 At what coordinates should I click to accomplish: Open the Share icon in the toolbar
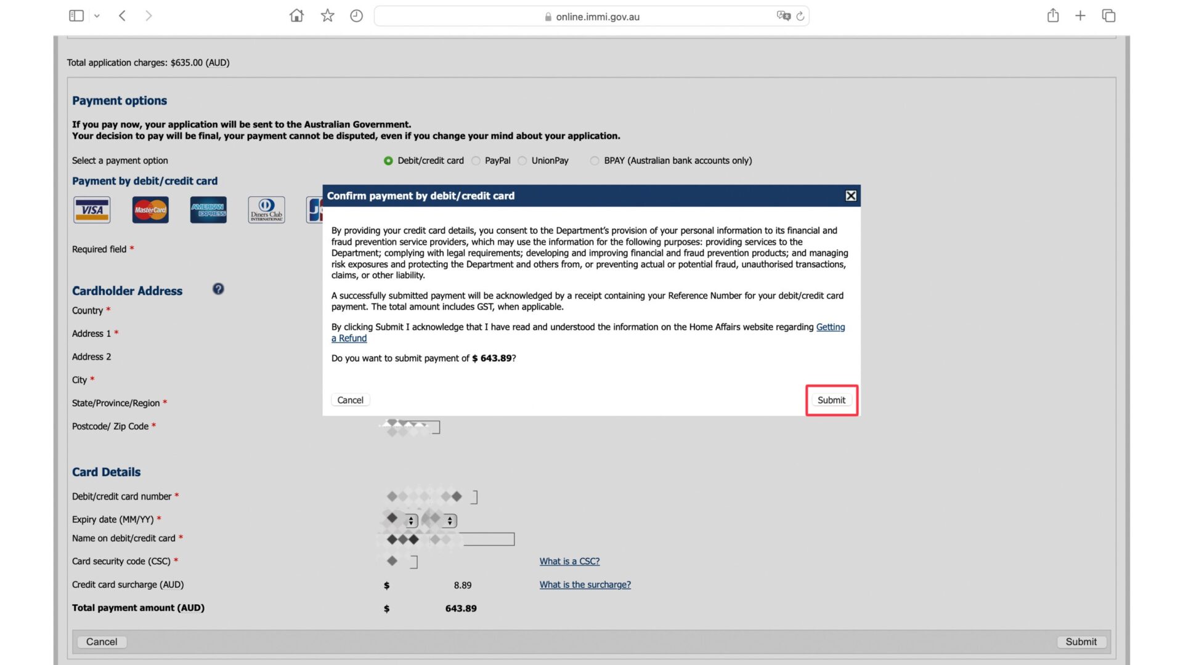click(x=1052, y=16)
